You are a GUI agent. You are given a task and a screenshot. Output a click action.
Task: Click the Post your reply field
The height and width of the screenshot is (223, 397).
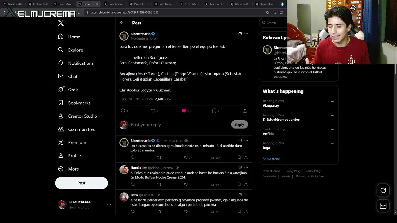tap(179, 125)
